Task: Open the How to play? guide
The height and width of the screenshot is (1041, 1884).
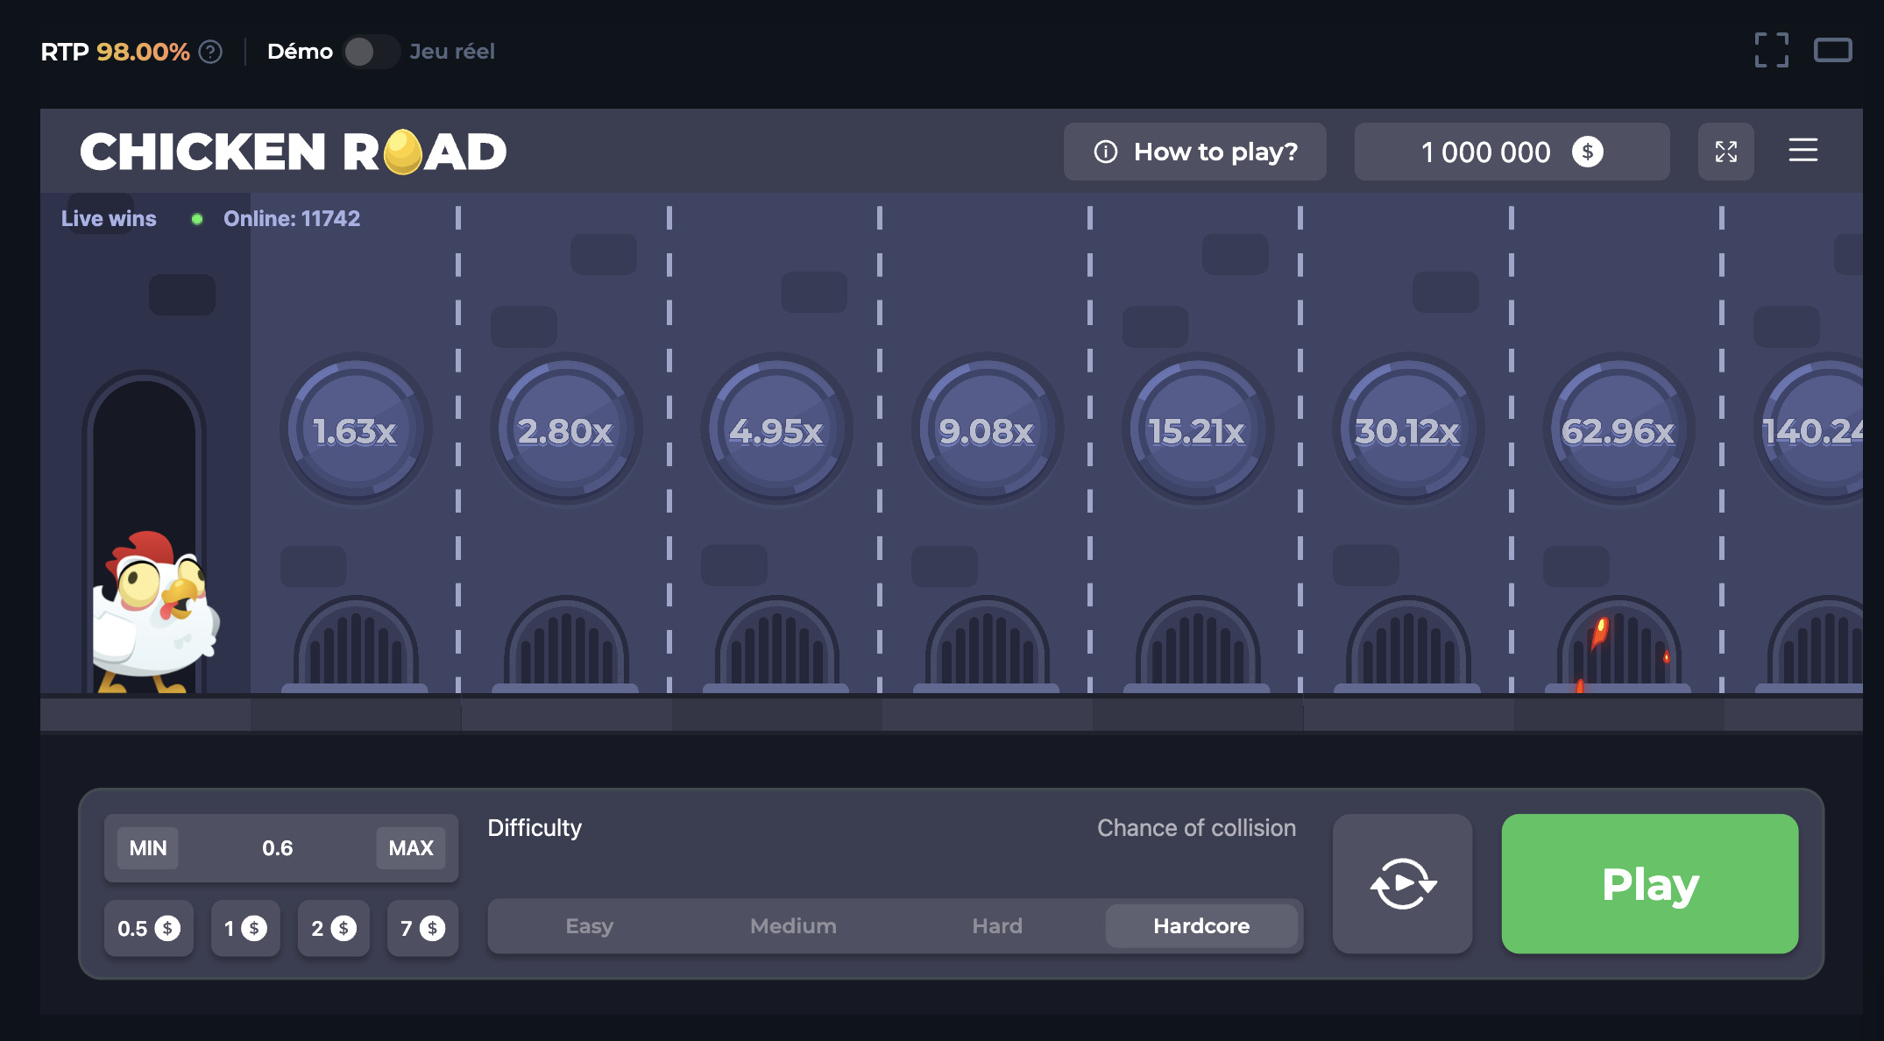Action: [1194, 152]
